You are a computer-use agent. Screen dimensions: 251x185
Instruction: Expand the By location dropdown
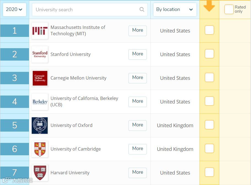coord(175,10)
